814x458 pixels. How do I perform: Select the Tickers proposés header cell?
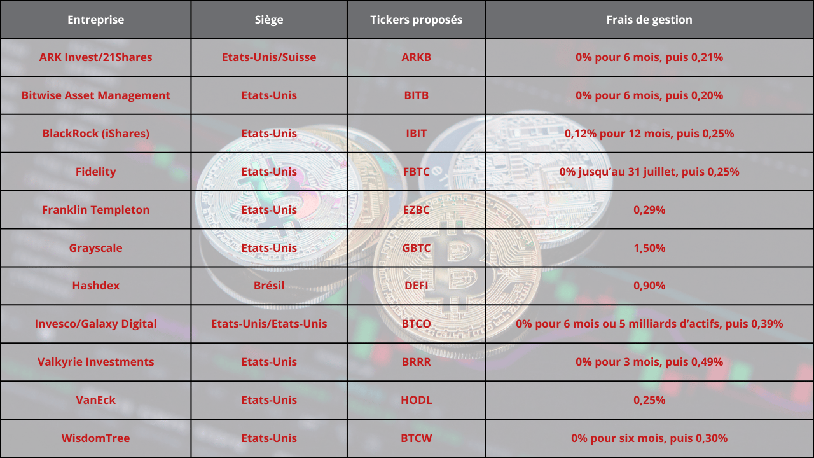click(417, 20)
